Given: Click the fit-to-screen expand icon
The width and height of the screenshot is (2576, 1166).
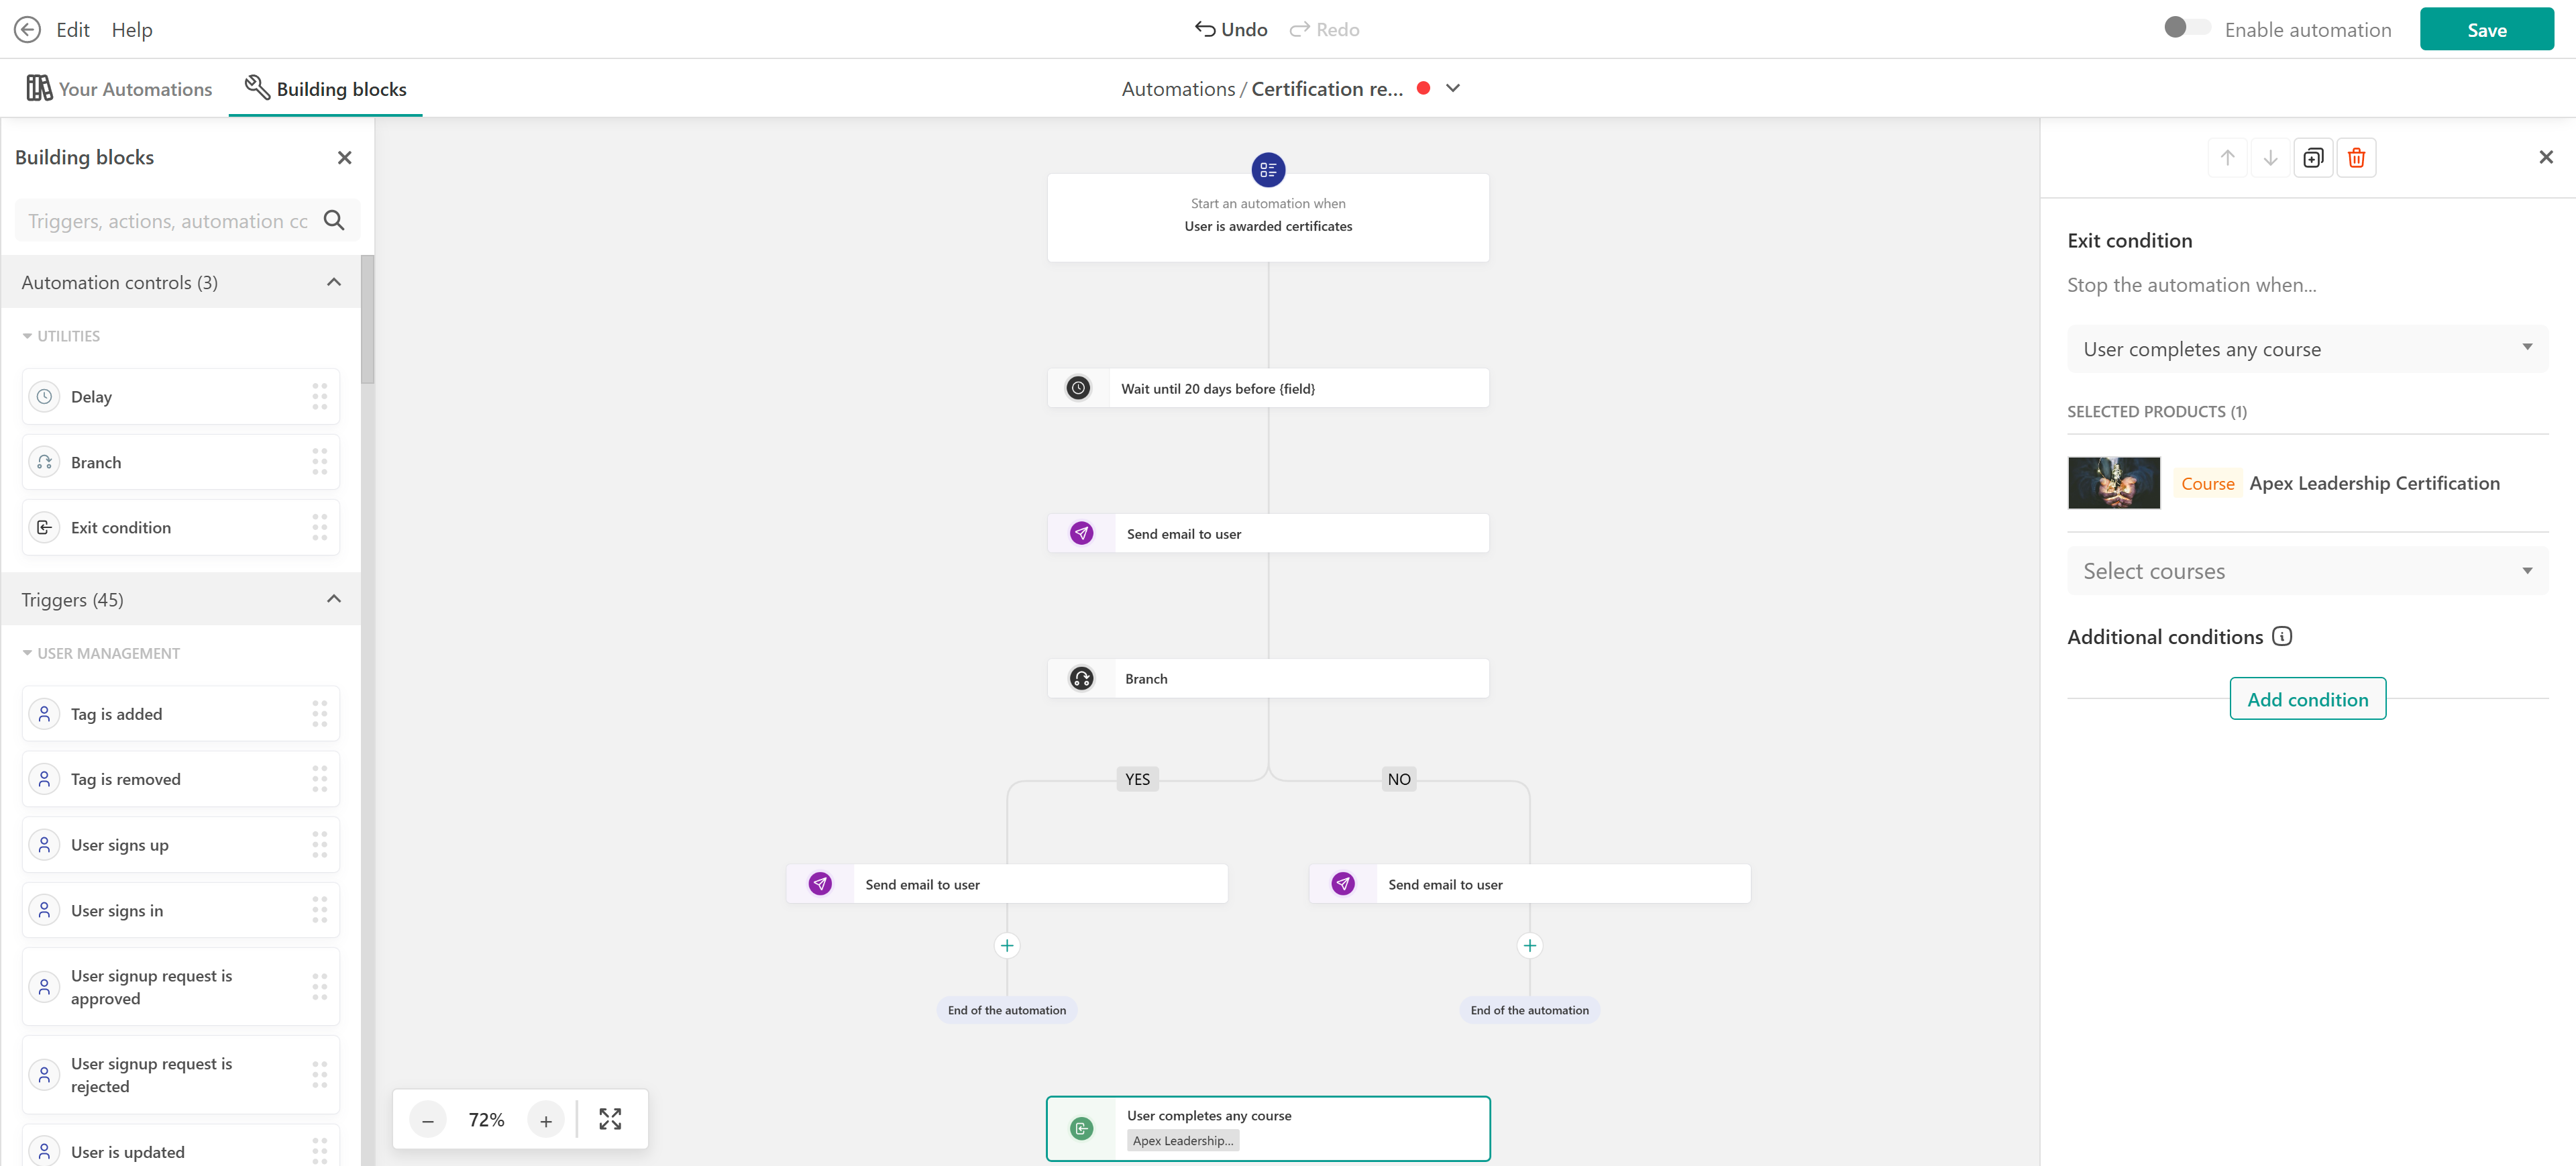Looking at the screenshot, I should [x=610, y=1119].
